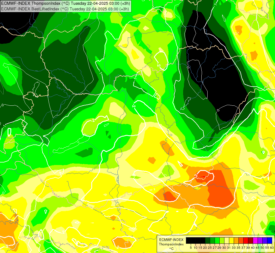Image resolution: width=275 pixels, height=253 pixels.
Task: Select the dark green 20-25 legend swatch
Action: tap(208, 241)
